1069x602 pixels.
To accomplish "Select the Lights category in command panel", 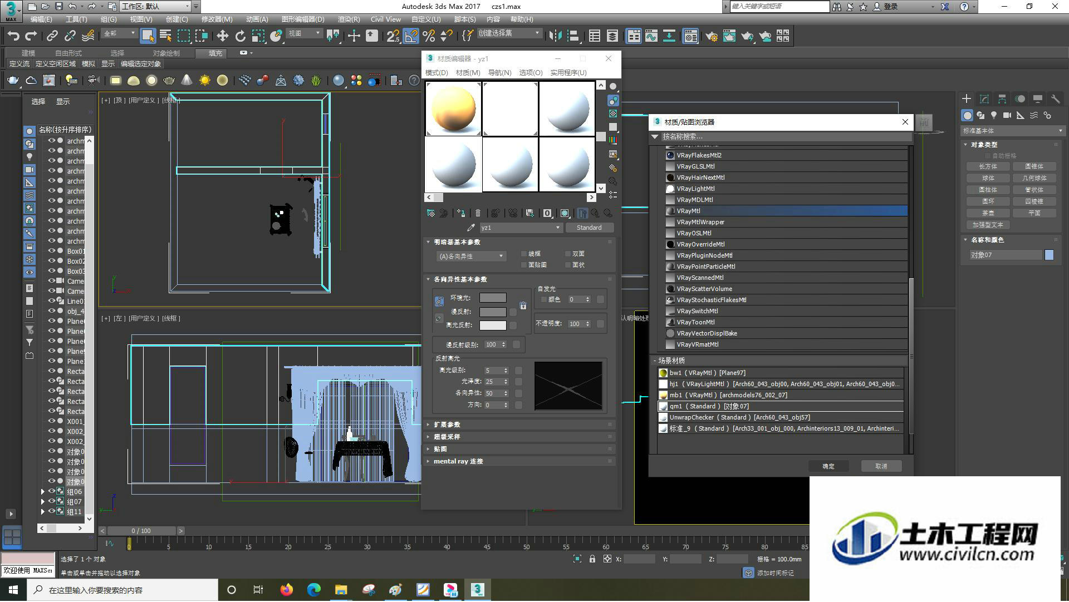I will 994,115.
